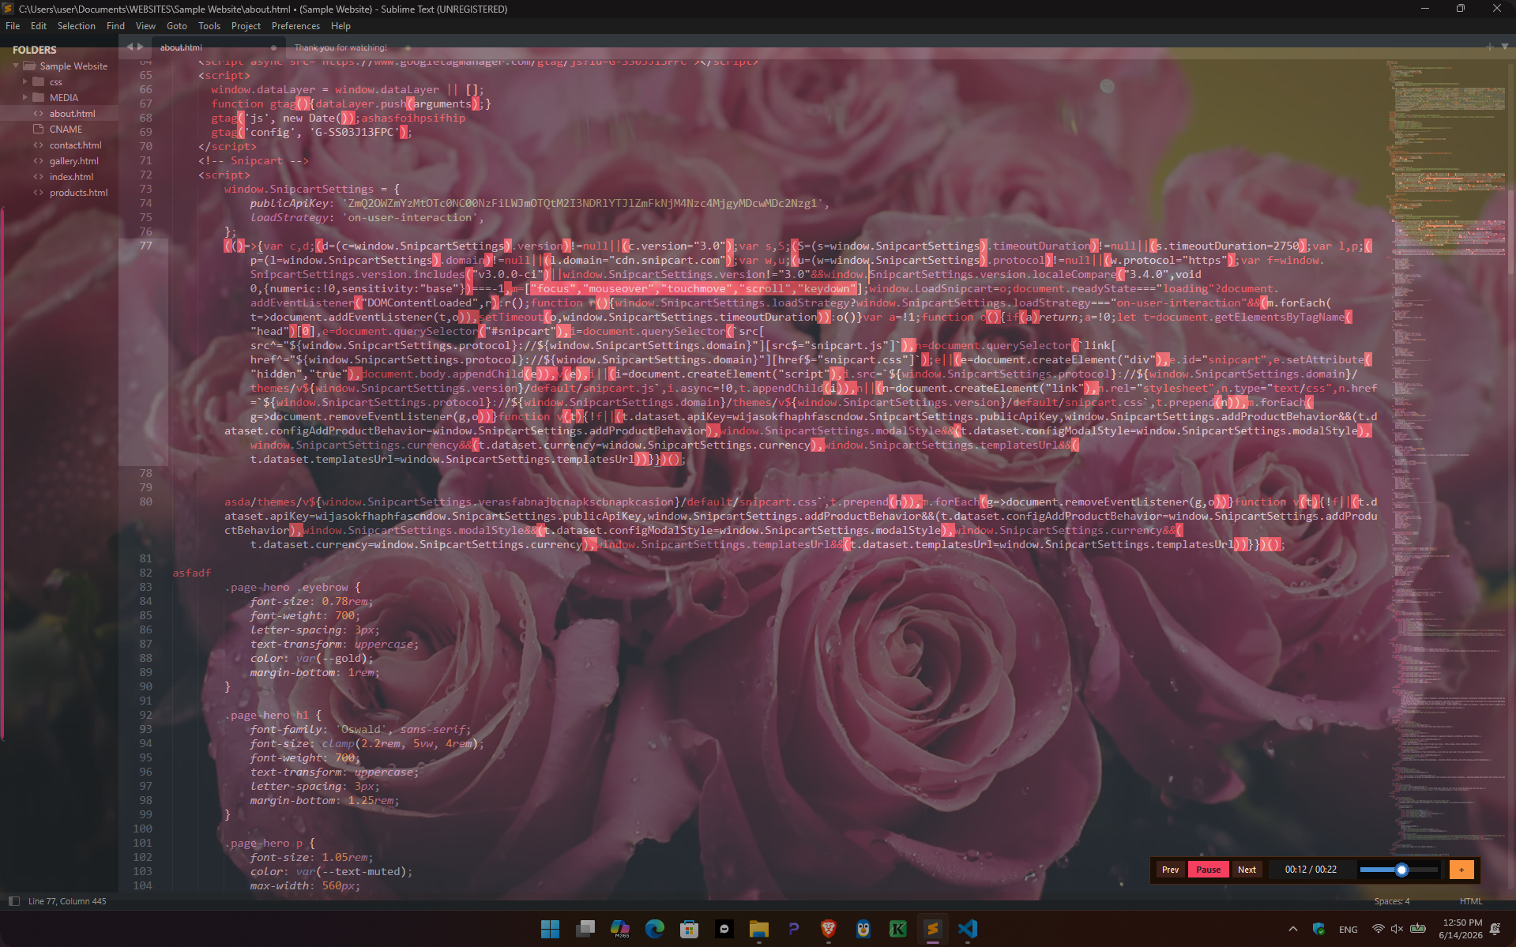Click Sublime Text taskbar icon
Image resolution: width=1516 pixels, height=947 pixels.
click(x=932, y=929)
